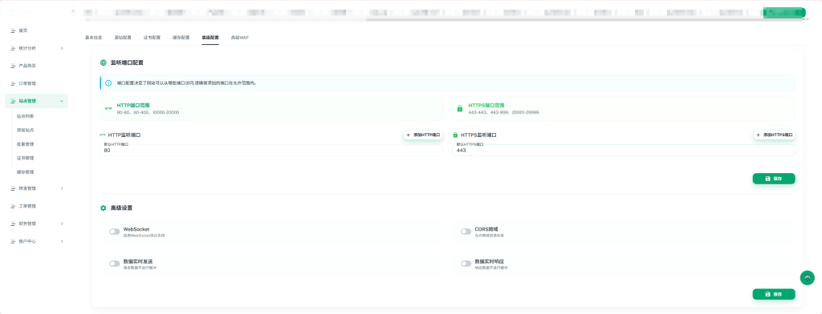Screen dimensions: 822x314
Task: Click the lock icon in the HTTPS端口范围 card
Action: pos(460,108)
